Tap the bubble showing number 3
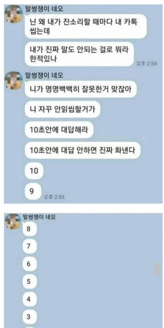This screenshot has width=164, height=328. pyautogui.click(x=30, y=317)
